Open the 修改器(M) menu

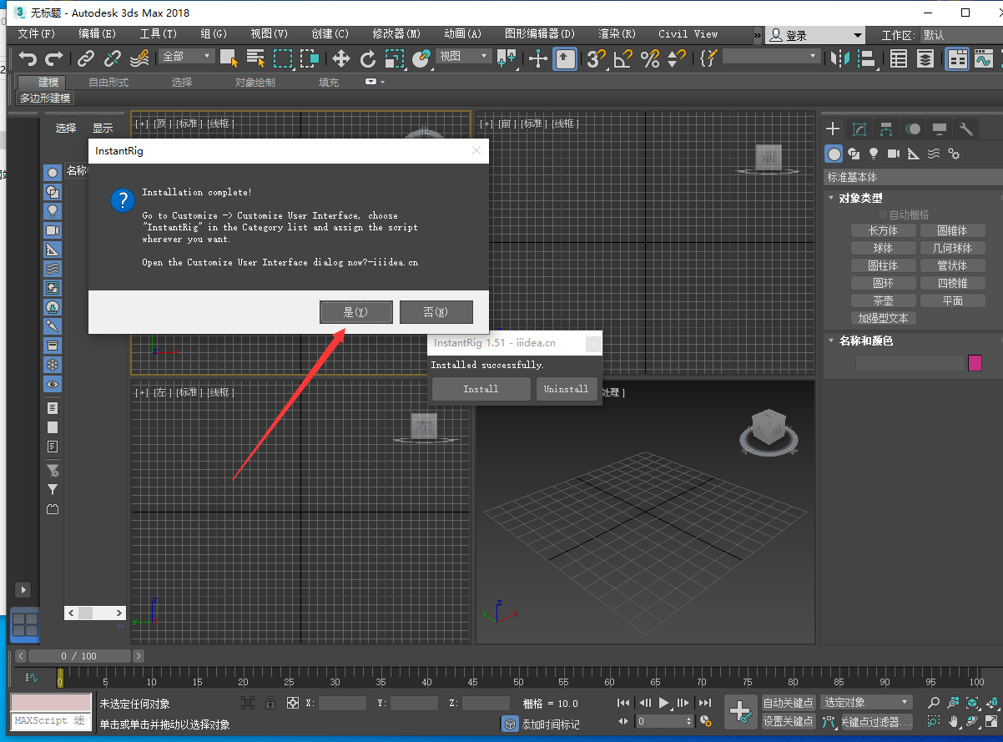tap(396, 34)
